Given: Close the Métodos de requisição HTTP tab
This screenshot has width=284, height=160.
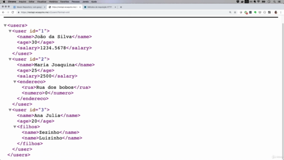Looking at the screenshot, I should point(115,7).
